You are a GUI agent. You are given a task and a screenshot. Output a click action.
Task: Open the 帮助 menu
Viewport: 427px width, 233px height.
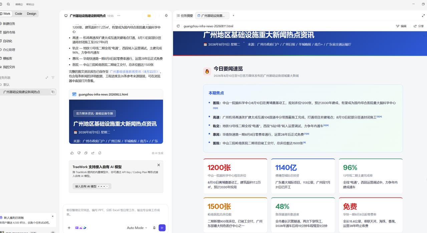[x=30, y=4]
